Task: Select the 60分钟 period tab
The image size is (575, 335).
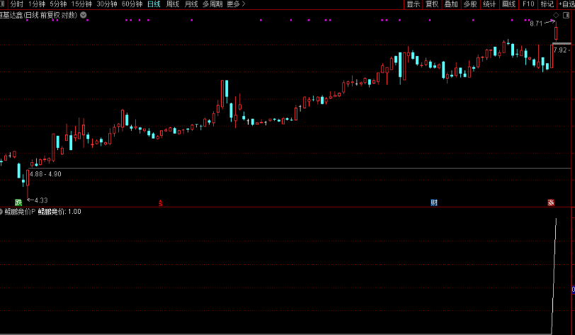Action: pos(132,4)
